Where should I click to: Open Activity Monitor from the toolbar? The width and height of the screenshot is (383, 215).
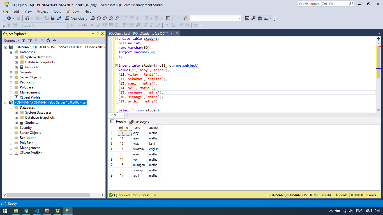(x=168, y=18)
